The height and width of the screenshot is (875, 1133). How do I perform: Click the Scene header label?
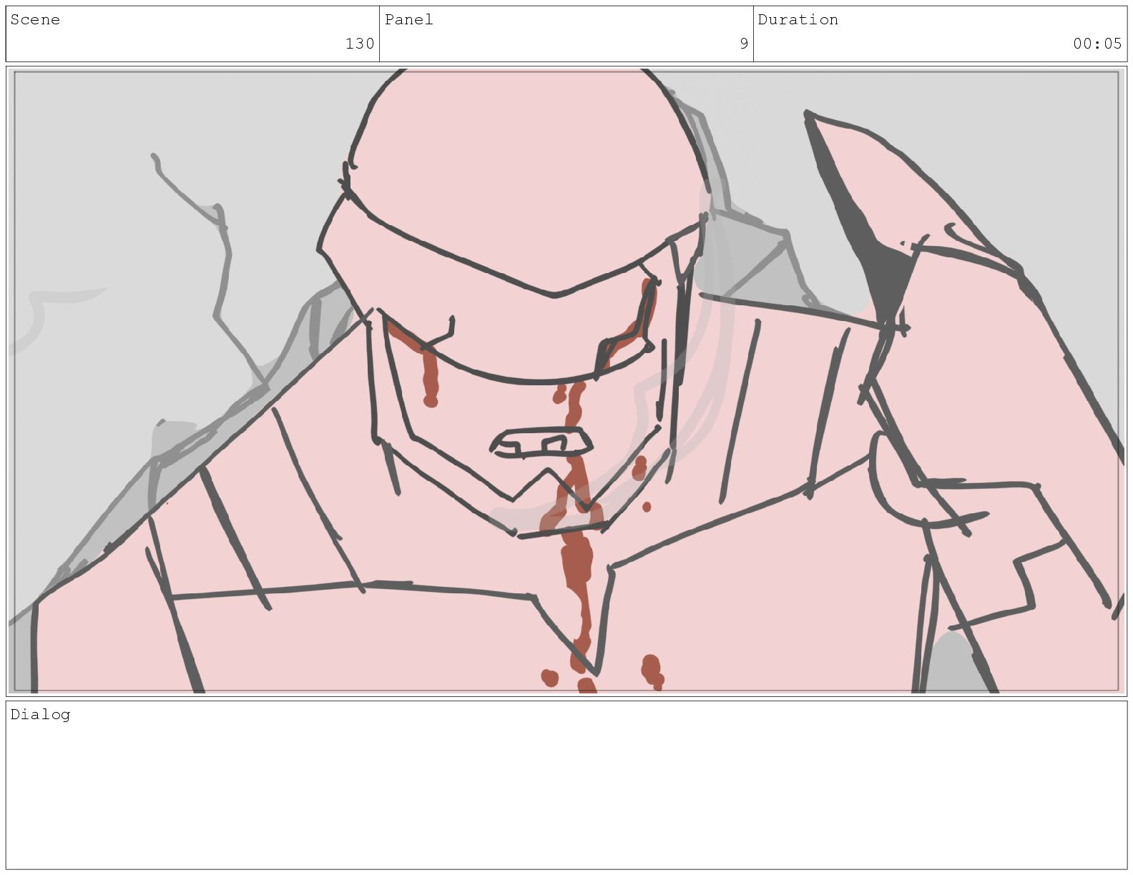[x=35, y=20]
